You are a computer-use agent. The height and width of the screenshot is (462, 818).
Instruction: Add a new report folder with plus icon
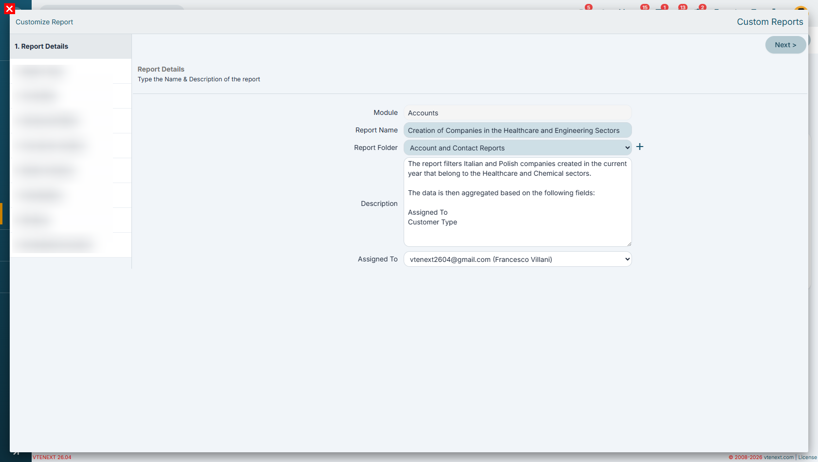(640, 147)
